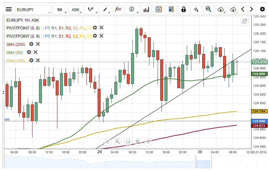The image size is (269, 172).
Task: Open the EUR/JPY instrument dropdown
Action: click(33, 10)
